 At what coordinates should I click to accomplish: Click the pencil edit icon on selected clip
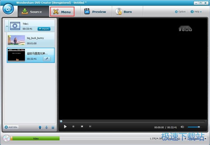(47, 59)
